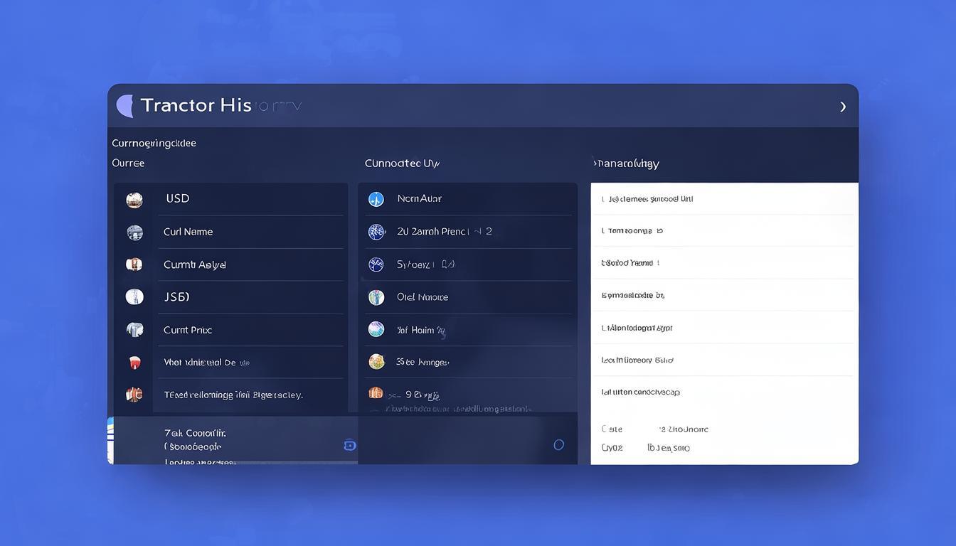Click the striped thumbnail at bottom-left edge

point(110,439)
